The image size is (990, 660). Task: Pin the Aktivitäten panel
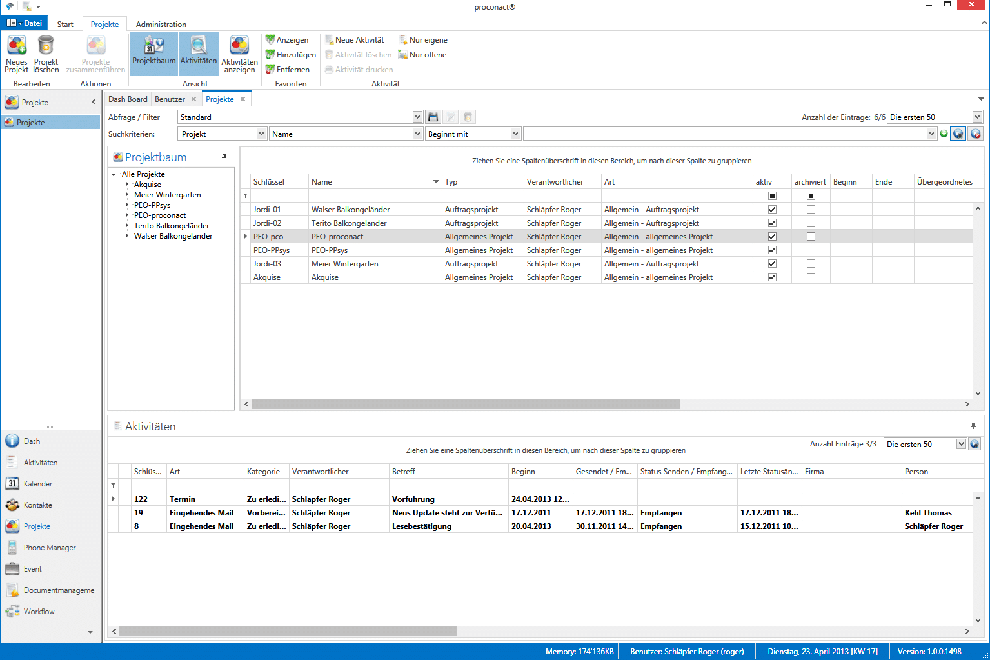click(x=974, y=426)
